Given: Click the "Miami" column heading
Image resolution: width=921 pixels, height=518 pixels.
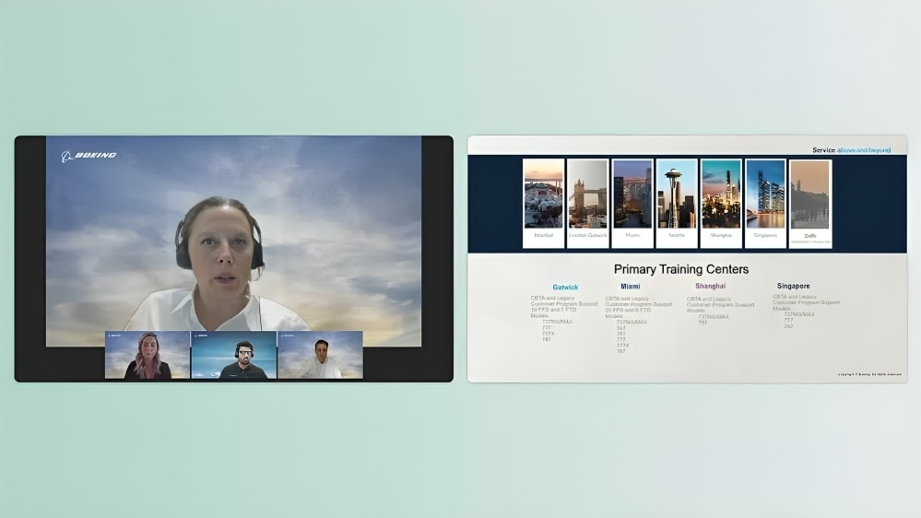Looking at the screenshot, I should [631, 287].
